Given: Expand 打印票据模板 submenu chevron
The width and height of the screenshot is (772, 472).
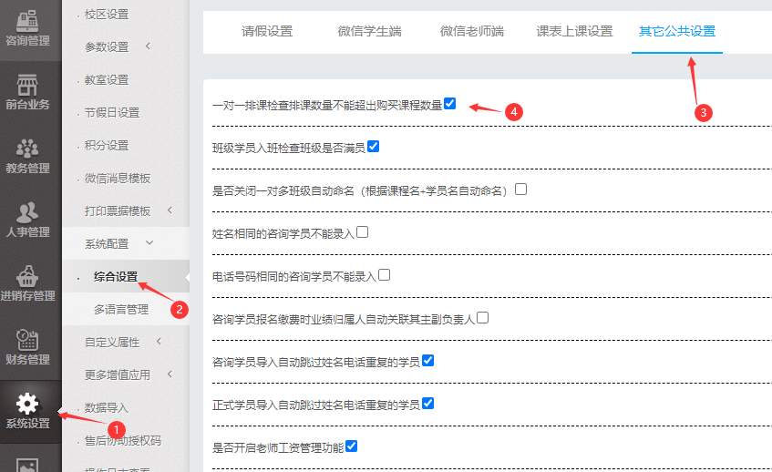Looking at the screenshot, I should coord(170,210).
